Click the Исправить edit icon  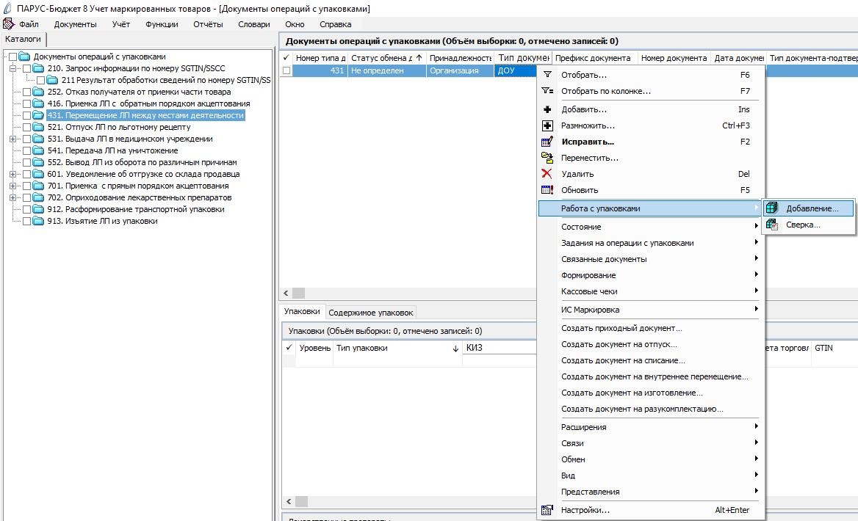click(547, 142)
